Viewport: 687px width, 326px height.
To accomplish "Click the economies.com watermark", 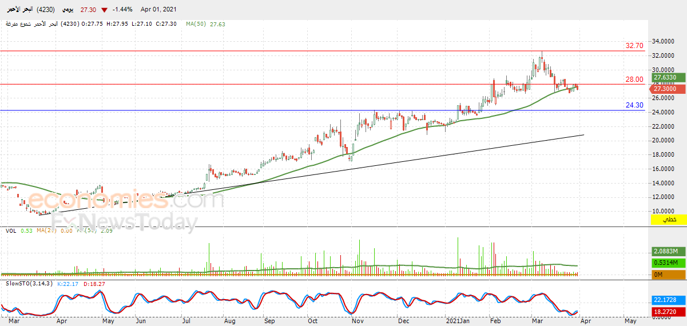I will (118, 200).
